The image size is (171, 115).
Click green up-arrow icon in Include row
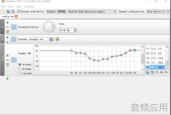(57, 39)
